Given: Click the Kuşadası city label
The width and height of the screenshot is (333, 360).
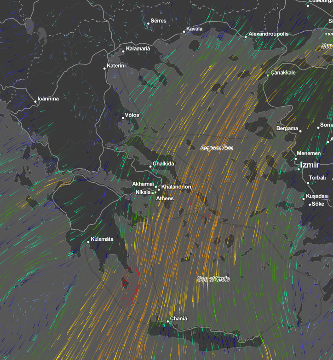Looking at the screenshot, I should tap(317, 196).
